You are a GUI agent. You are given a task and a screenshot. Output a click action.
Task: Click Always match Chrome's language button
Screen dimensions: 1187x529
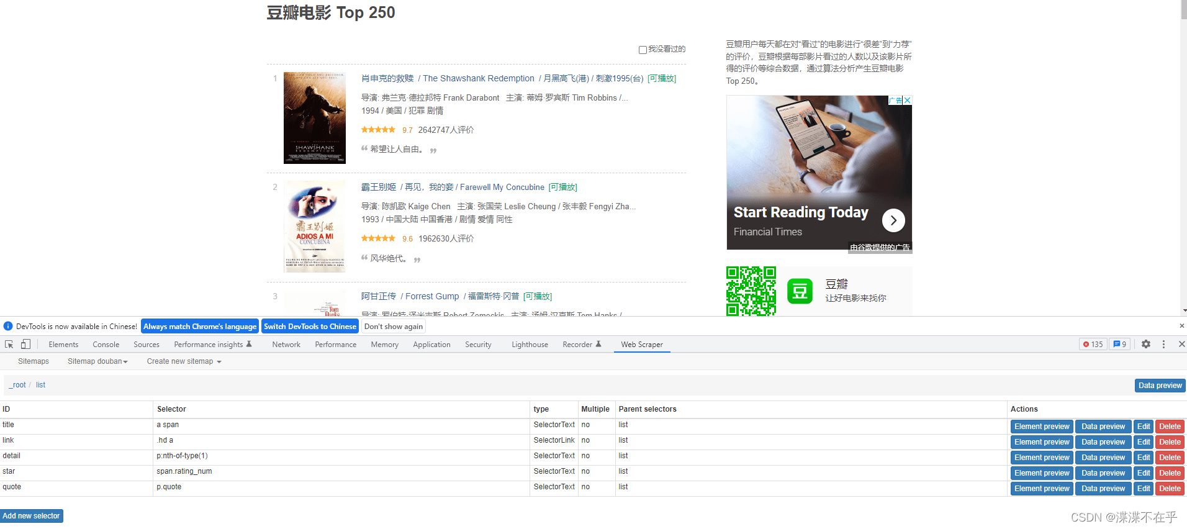[x=200, y=327]
